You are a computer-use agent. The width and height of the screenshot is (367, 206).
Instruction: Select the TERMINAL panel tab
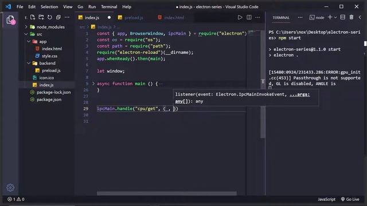pyautogui.click(x=281, y=18)
